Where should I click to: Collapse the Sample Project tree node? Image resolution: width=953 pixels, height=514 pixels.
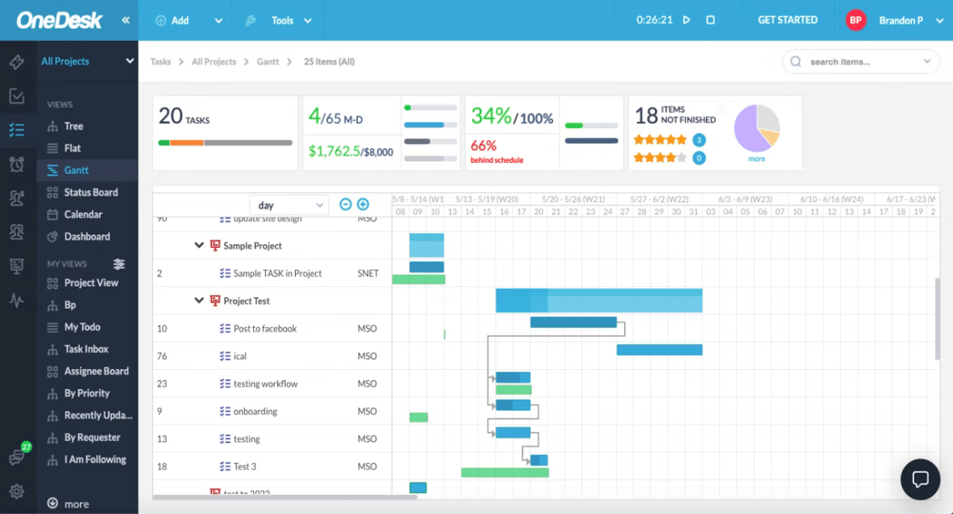point(199,246)
